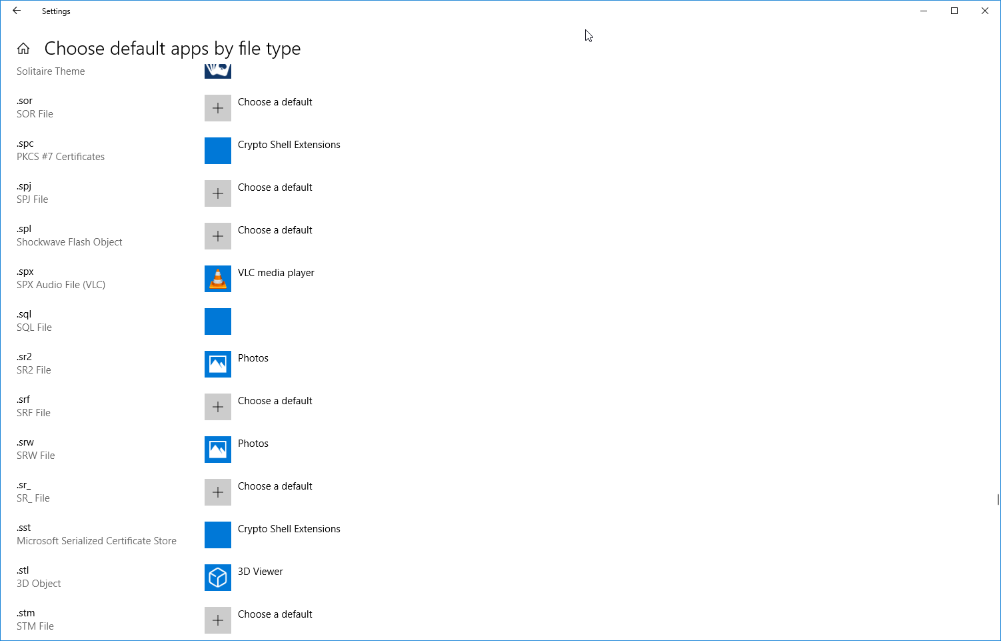Minimize the Settings window
This screenshot has height=641, width=1001.
pos(924,11)
